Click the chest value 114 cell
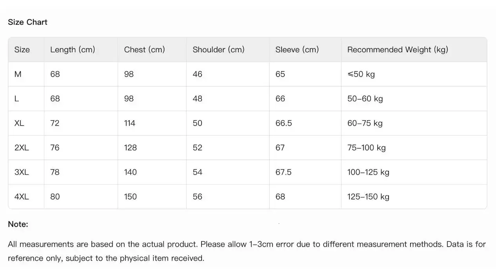Screen dimensions: 496x278 pos(129,123)
